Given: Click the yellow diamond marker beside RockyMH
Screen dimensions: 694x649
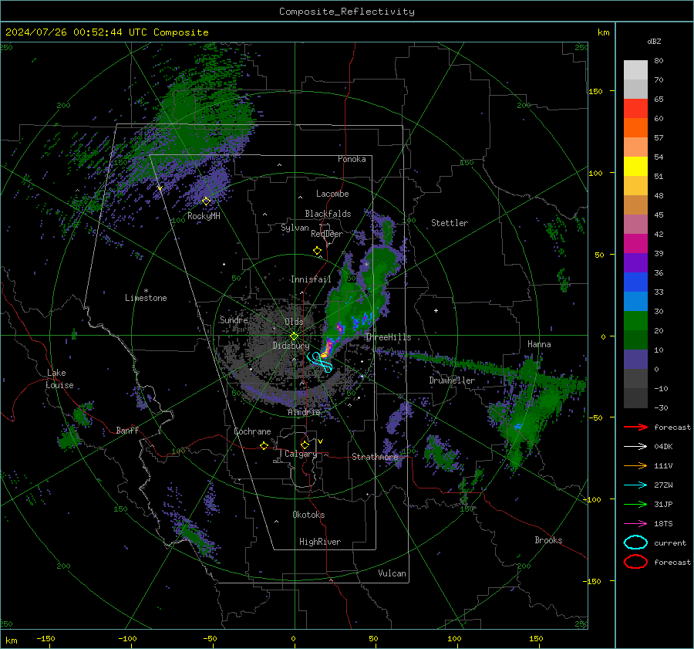Looking at the screenshot, I should click(x=206, y=201).
